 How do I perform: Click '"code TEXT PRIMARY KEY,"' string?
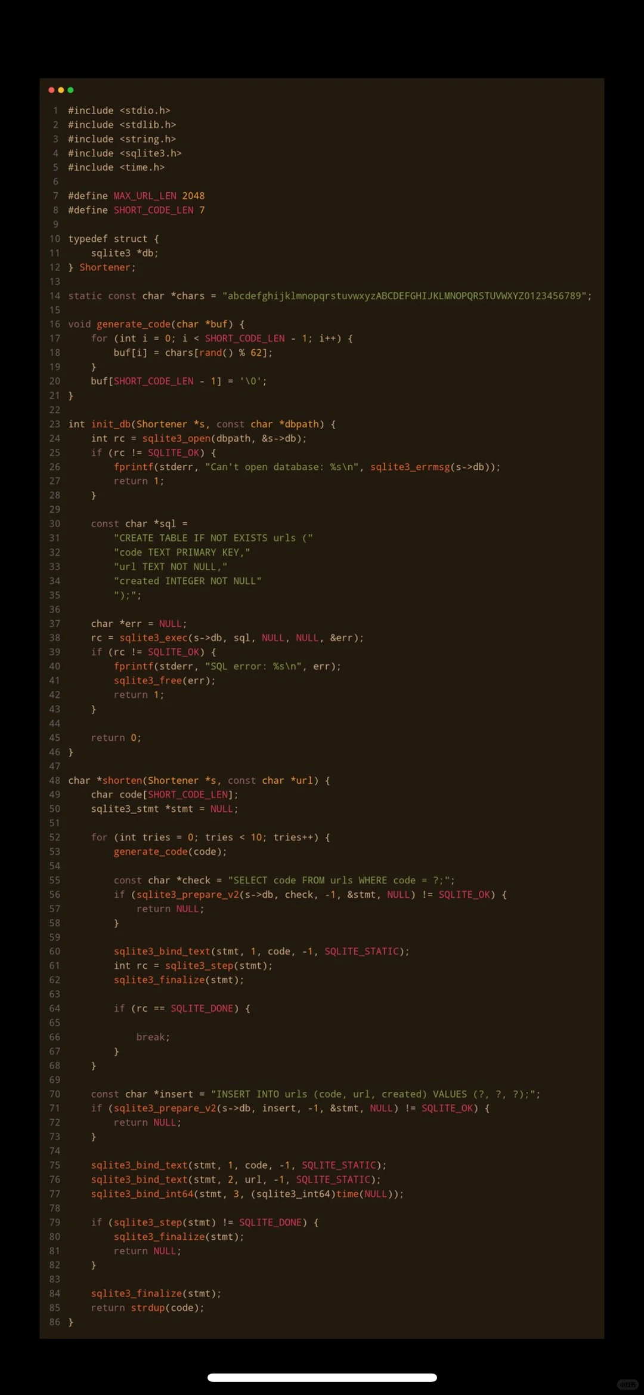pyautogui.click(x=182, y=553)
